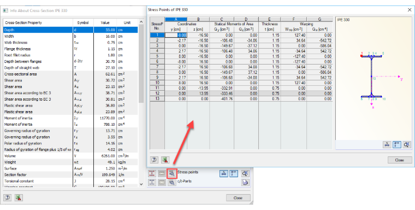Click Torsional constant property row
Image resolution: width=415 pixels, height=210 pixels.
70,181
